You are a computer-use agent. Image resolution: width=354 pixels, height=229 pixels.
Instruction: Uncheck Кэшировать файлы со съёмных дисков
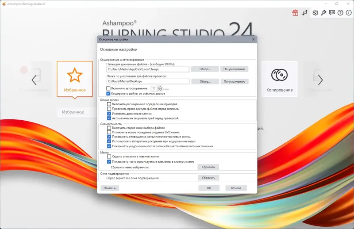(108, 93)
